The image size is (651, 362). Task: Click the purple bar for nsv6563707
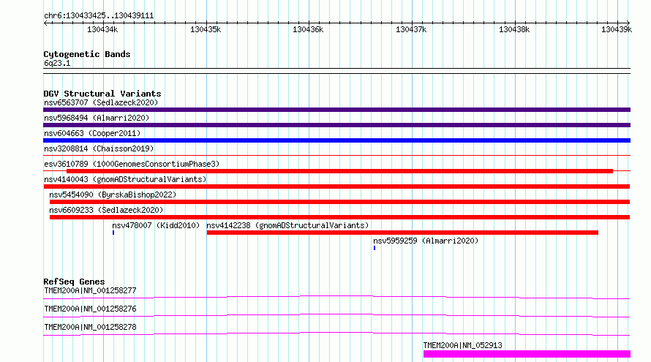point(336,110)
